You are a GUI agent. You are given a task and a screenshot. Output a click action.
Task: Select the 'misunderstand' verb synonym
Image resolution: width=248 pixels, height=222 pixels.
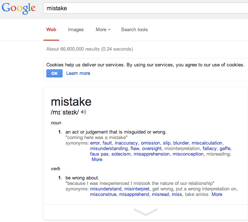coord(106,189)
